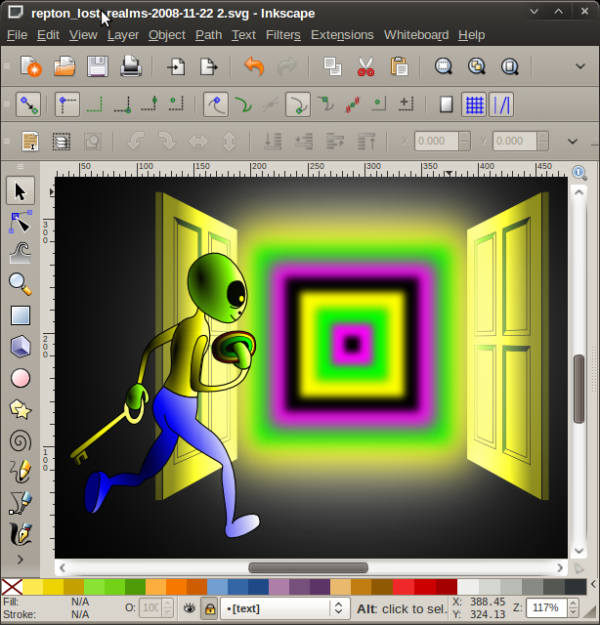Select all in all layers icon
The height and width of the screenshot is (625, 600).
pos(62,141)
